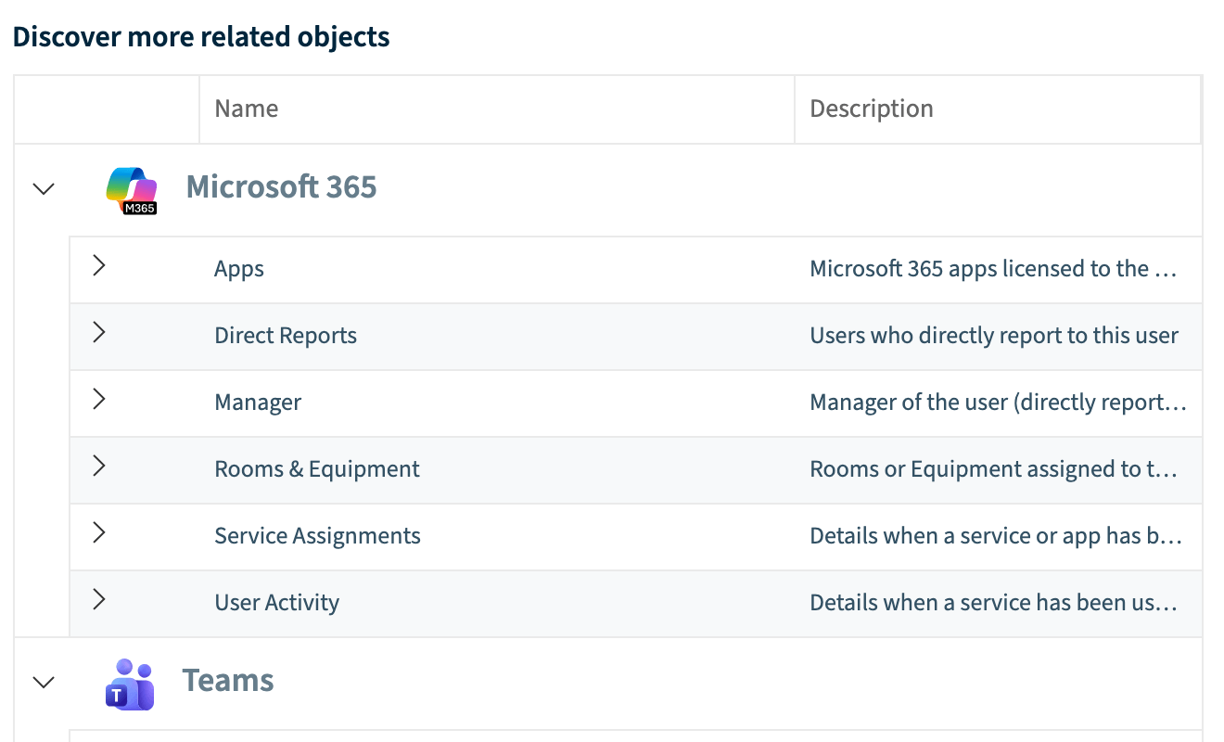Expand the Manager row
Image resolution: width=1224 pixels, height=742 pixels.
tap(99, 400)
